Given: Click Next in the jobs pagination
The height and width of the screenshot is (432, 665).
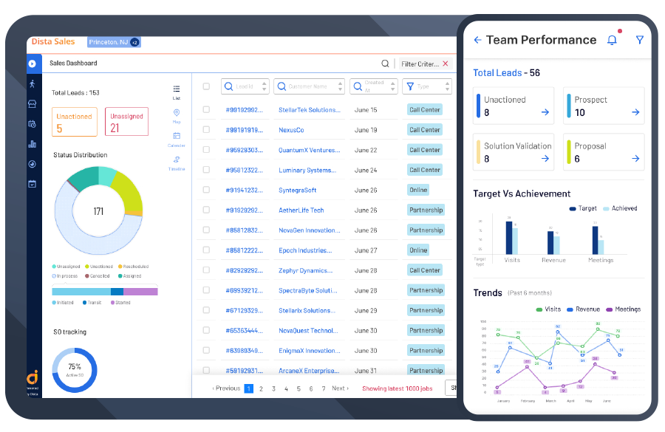Looking at the screenshot, I should (x=340, y=388).
